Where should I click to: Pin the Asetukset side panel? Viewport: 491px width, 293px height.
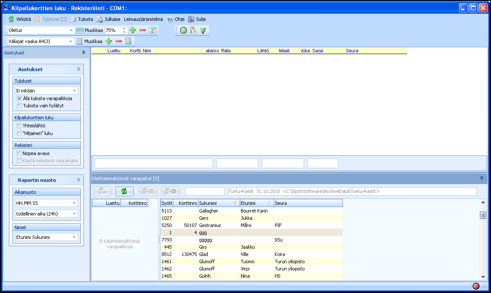pos(83,52)
